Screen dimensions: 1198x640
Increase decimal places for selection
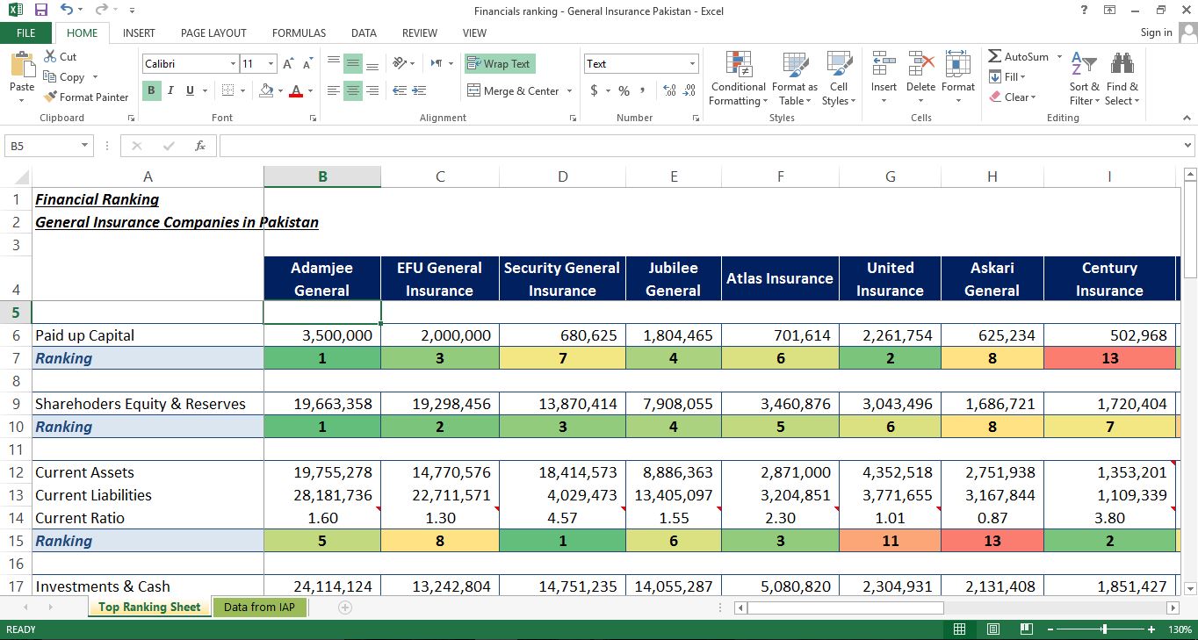tap(668, 90)
